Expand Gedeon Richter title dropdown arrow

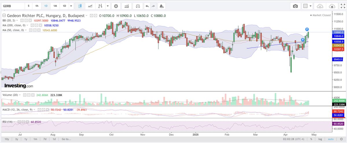[x=86, y=16]
